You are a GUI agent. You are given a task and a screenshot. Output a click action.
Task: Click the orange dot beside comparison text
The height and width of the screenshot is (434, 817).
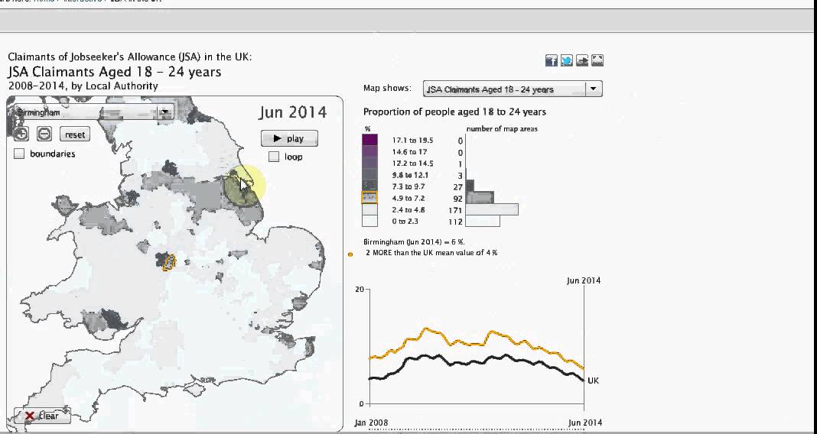pos(350,254)
